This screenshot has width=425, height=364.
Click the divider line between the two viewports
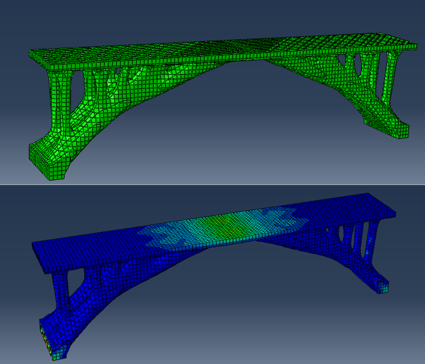click(212, 184)
